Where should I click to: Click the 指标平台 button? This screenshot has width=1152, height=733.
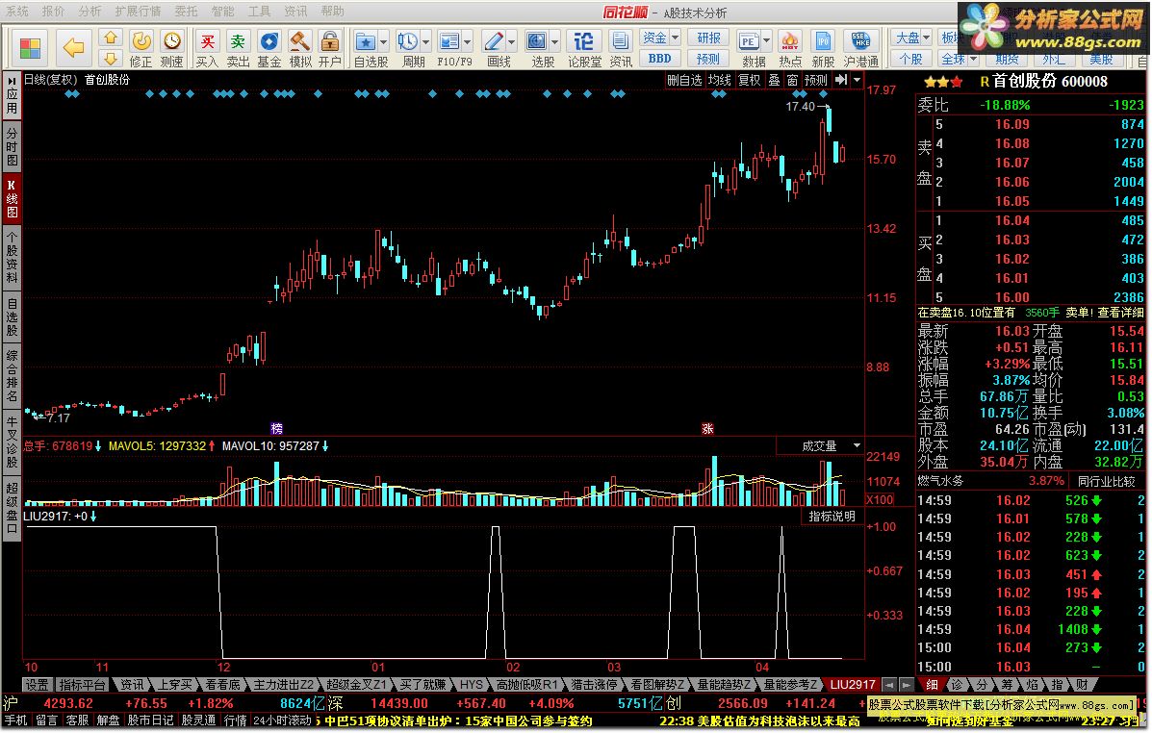point(82,685)
